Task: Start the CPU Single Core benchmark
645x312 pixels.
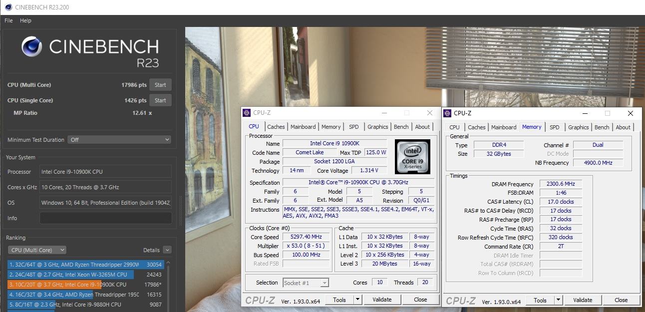Action: 160,100
